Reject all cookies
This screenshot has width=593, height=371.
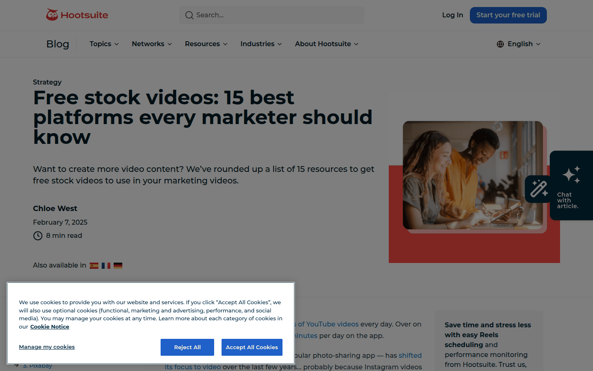pos(187,347)
